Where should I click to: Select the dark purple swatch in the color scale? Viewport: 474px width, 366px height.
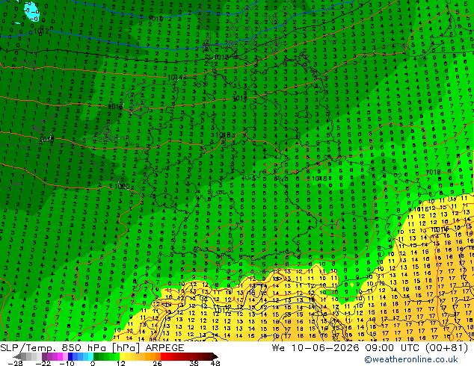point(44,356)
